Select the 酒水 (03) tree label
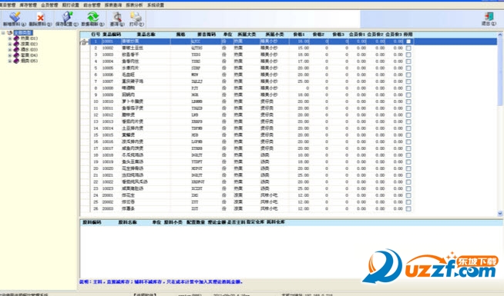The width and height of the screenshot is (504, 296). tap(29, 50)
